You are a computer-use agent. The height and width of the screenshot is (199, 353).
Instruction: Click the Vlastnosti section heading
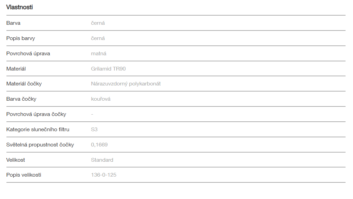coord(19,7)
